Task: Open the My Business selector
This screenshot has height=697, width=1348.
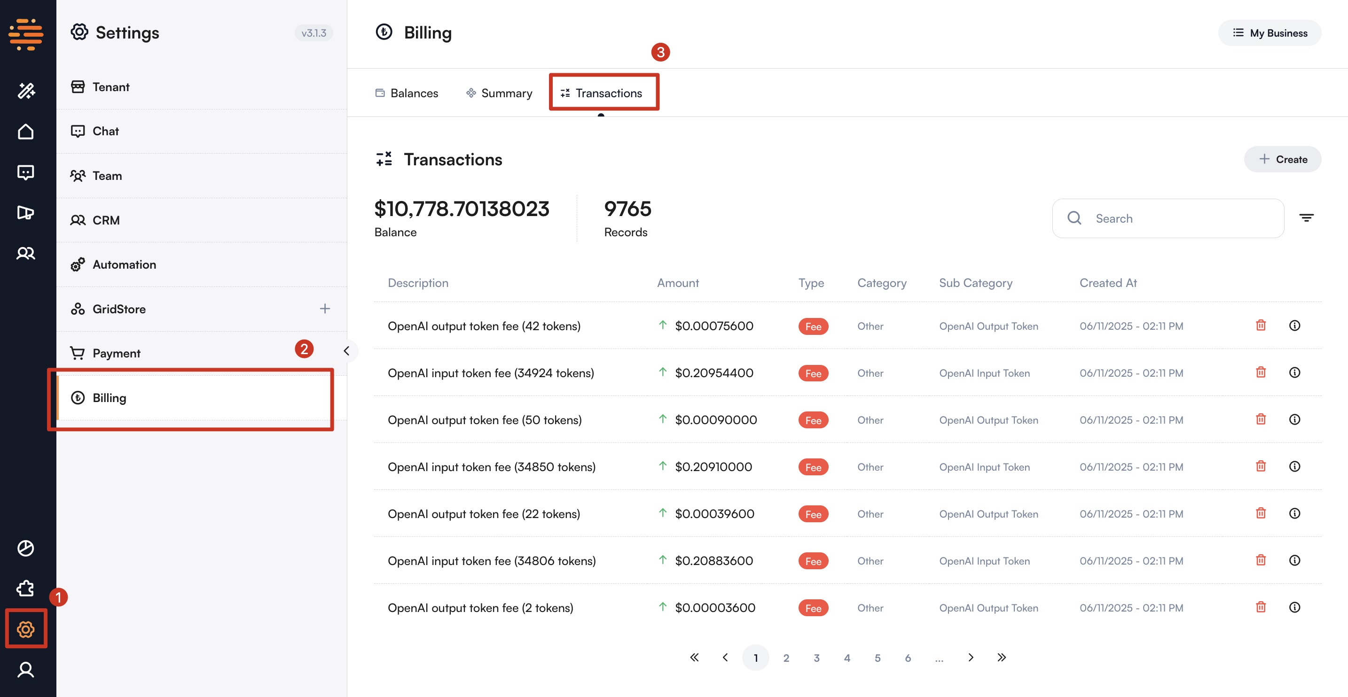Action: pos(1270,33)
